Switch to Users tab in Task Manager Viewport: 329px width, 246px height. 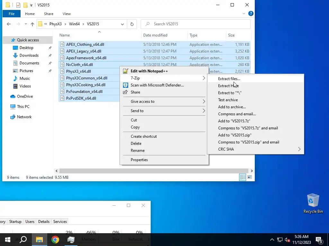click(x=30, y=222)
